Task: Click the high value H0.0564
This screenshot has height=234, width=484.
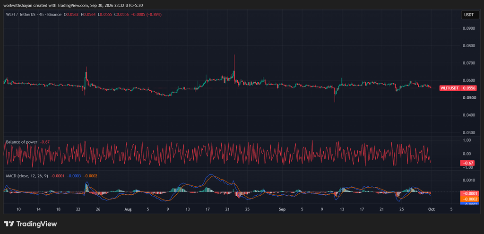Action: click(x=87, y=15)
